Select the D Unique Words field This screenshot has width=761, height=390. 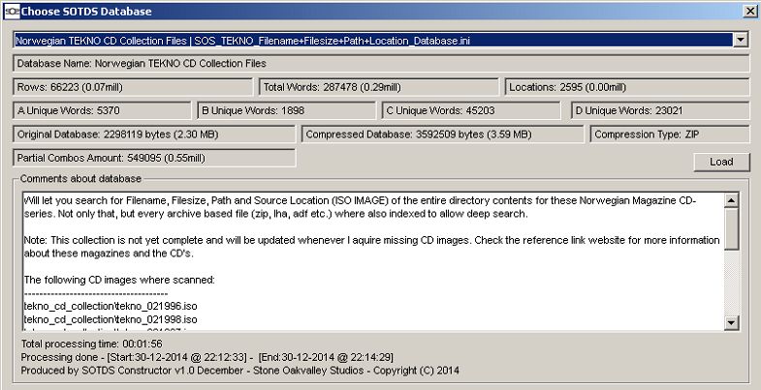click(x=659, y=110)
